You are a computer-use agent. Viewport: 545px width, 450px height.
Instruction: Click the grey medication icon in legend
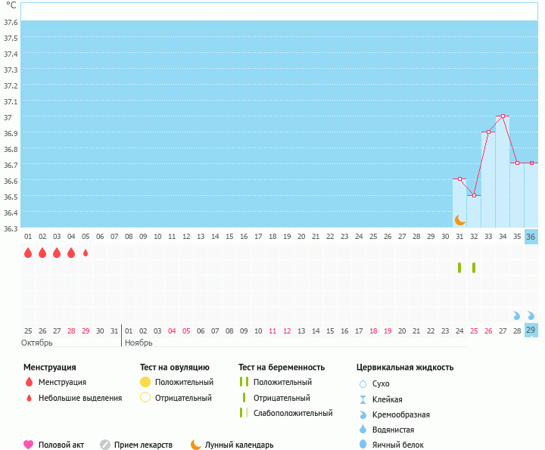(105, 445)
